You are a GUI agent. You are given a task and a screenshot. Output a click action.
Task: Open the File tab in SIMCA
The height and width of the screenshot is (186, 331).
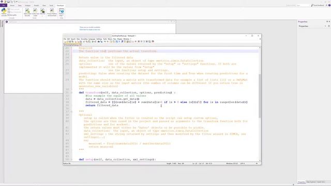tap(4, 5)
